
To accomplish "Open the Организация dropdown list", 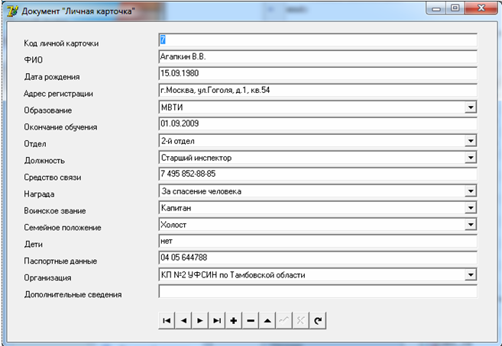I will (x=471, y=275).
